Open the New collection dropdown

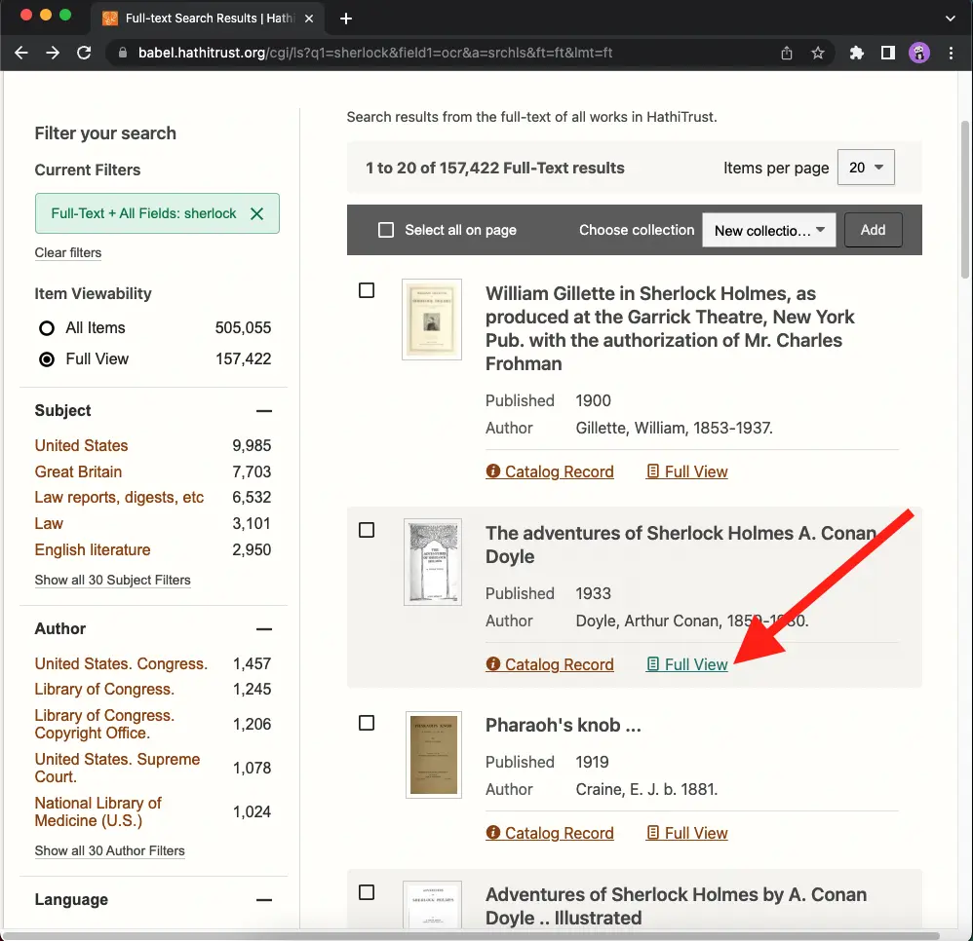pyautogui.click(x=769, y=230)
